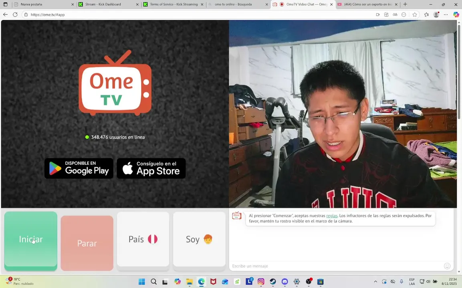
Task: Click the camera permission icon in address bar
Action: [x=378, y=14]
